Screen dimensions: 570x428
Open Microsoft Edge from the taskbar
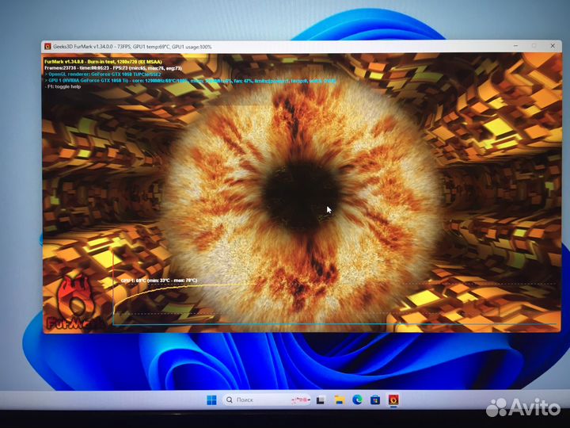357,400
